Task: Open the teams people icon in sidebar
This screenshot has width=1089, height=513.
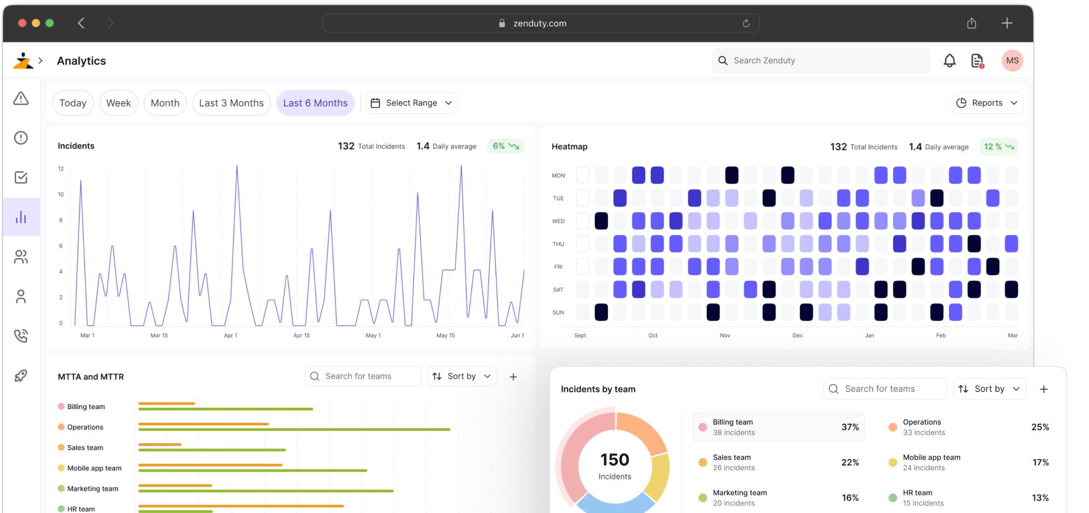Action: 21,256
